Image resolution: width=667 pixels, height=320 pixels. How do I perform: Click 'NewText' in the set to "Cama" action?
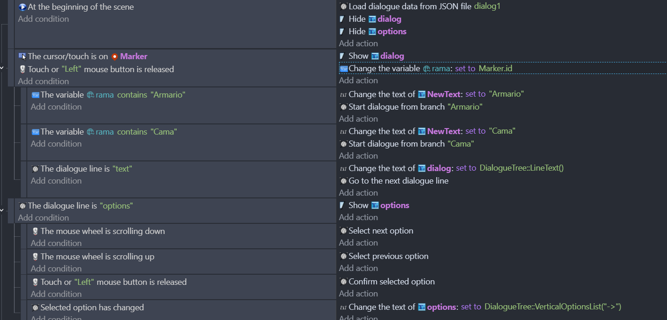coord(444,131)
